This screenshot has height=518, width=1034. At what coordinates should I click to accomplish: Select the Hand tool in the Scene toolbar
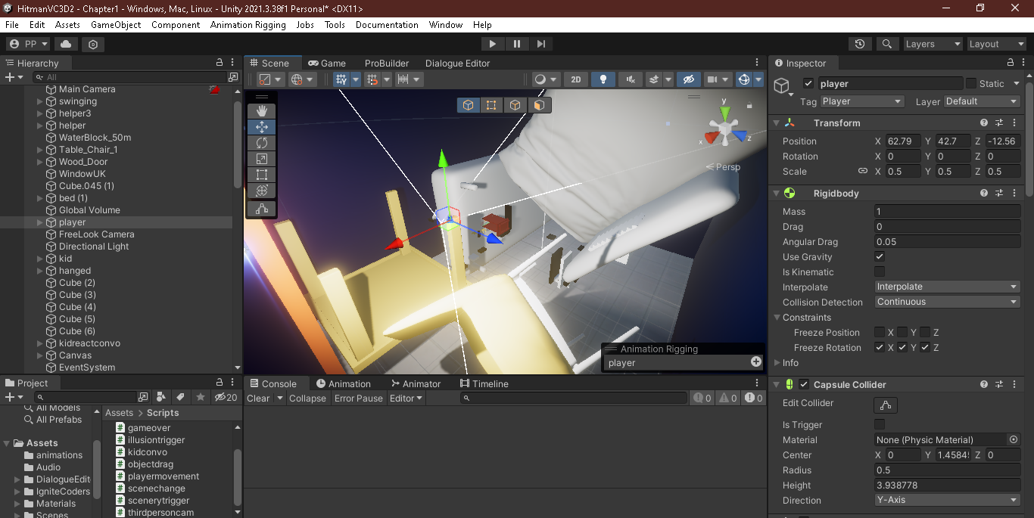(261, 110)
